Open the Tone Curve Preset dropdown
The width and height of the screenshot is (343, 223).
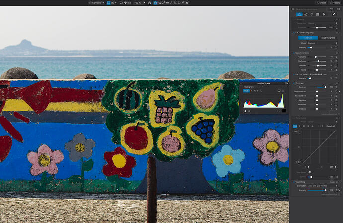click(x=323, y=122)
